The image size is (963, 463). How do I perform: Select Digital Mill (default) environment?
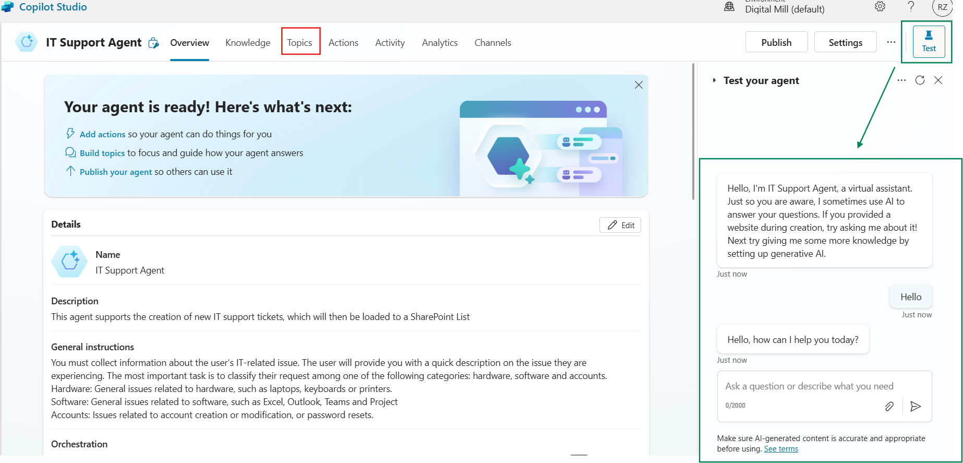tap(785, 9)
